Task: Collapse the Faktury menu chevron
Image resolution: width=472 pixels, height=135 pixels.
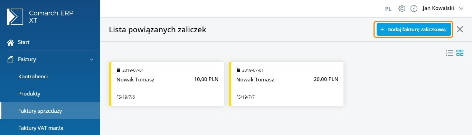Action: (x=92, y=59)
